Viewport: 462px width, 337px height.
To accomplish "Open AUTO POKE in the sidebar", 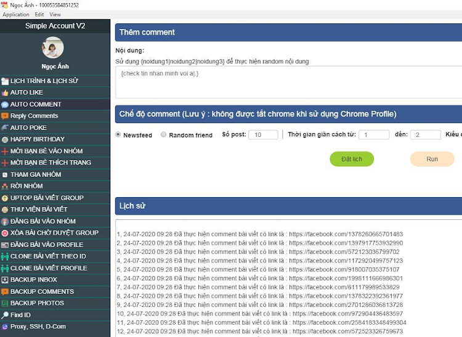I will [28, 128].
